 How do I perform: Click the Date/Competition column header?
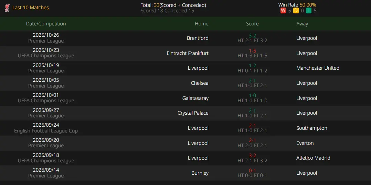(x=46, y=24)
